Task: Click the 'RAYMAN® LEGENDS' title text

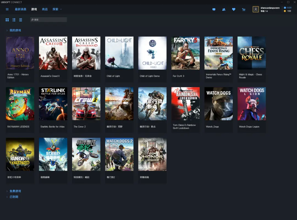Action: click(x=18, y=127)
